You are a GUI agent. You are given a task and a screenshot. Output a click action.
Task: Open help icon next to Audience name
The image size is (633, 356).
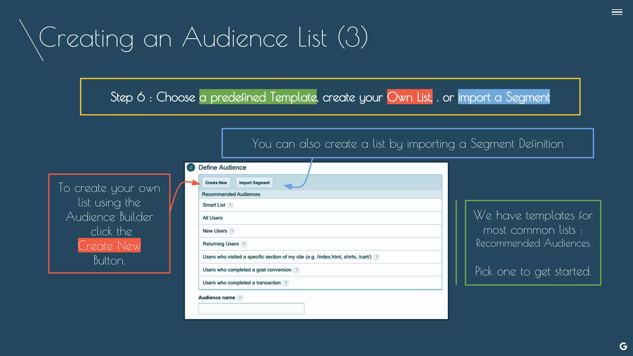click(240, 298)
